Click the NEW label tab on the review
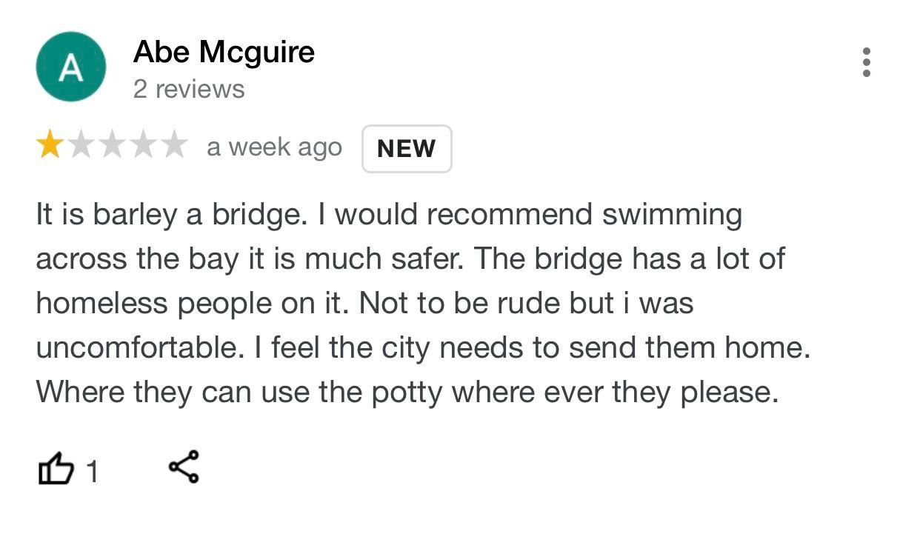 [406, 148]
